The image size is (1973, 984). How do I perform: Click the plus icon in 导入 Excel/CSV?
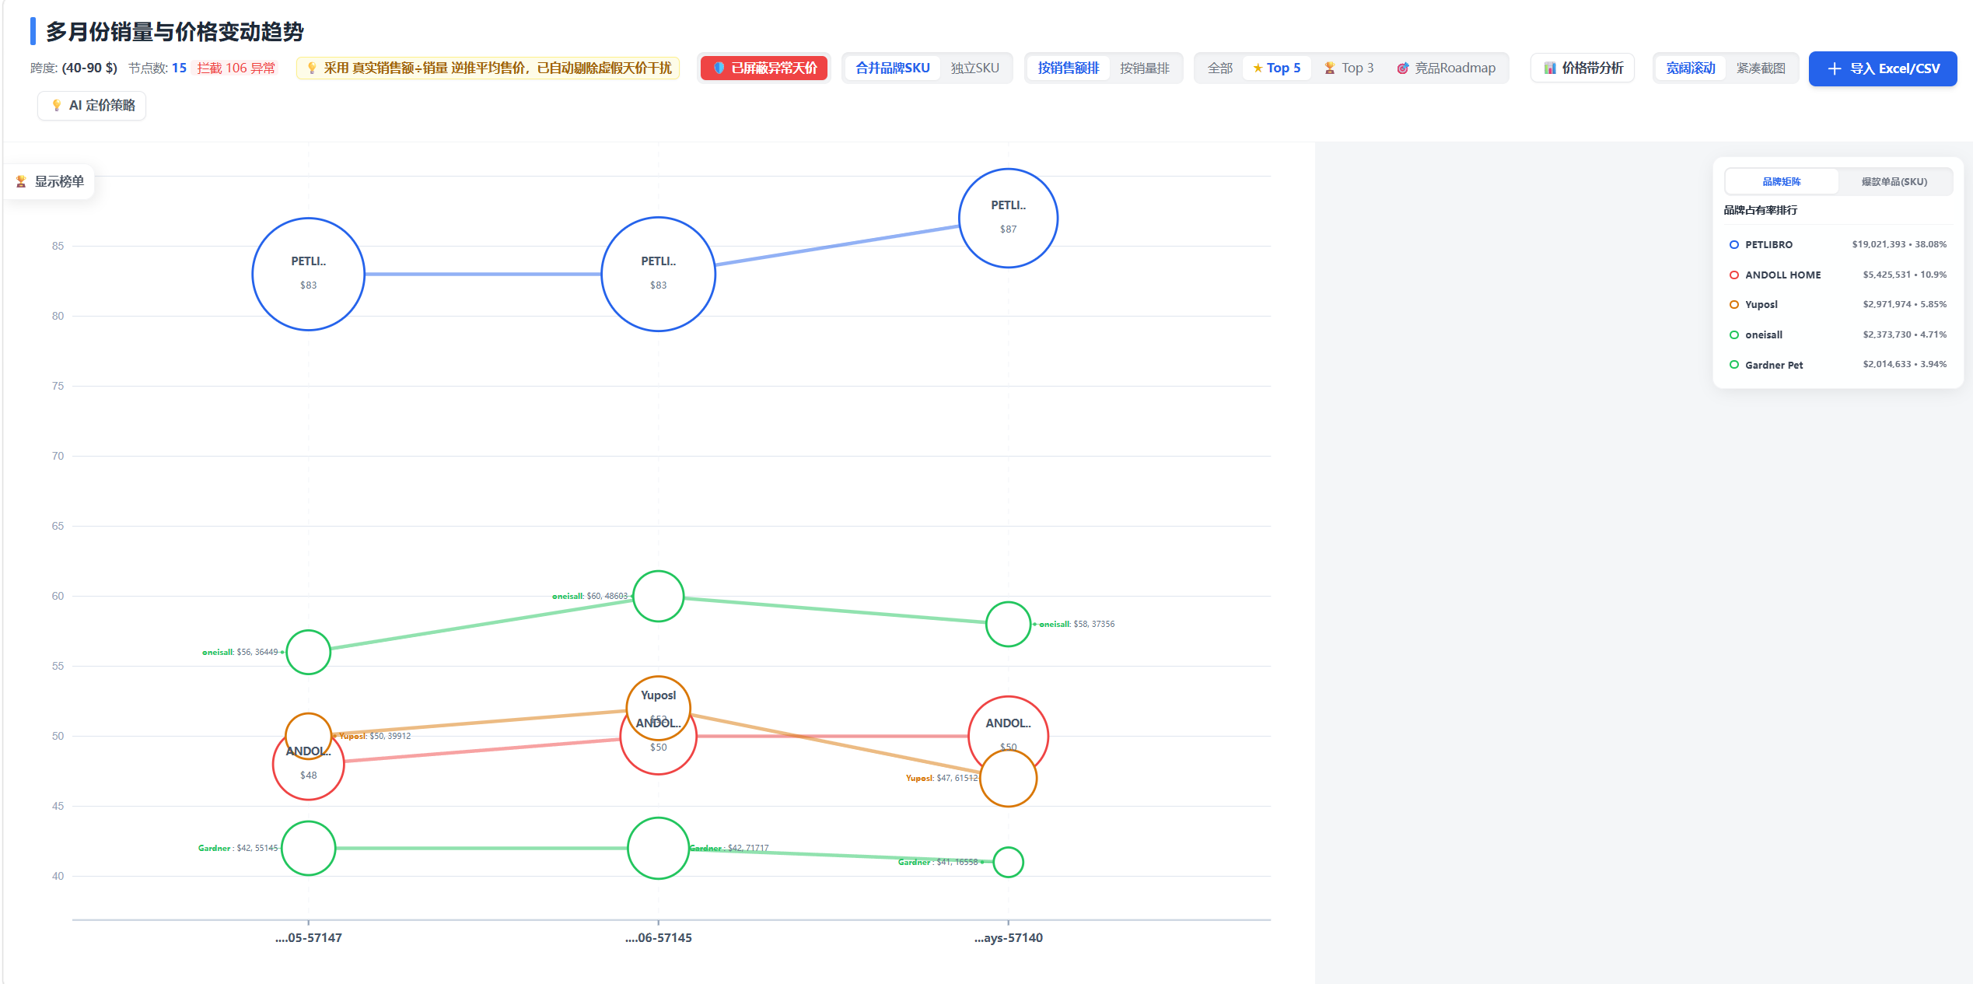tap(1834, 68)
